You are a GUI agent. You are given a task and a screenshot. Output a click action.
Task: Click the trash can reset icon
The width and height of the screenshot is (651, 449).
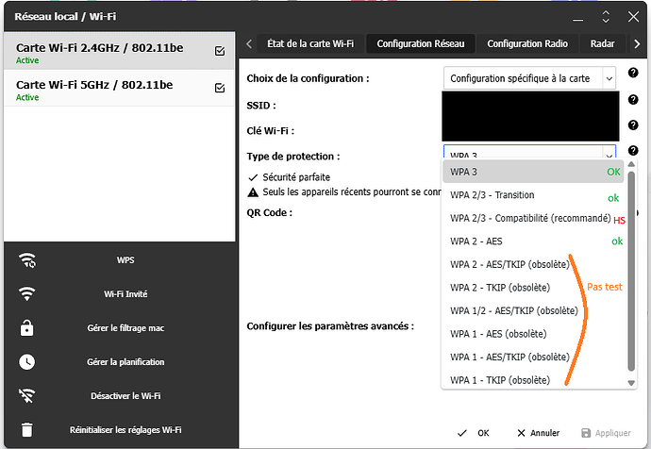(27, 429)
